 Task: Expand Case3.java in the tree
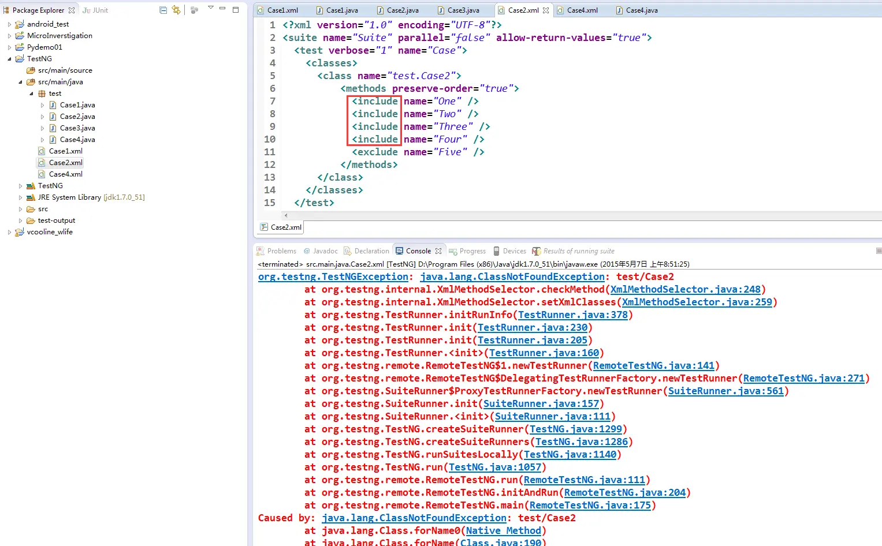[x=42, y=128]
